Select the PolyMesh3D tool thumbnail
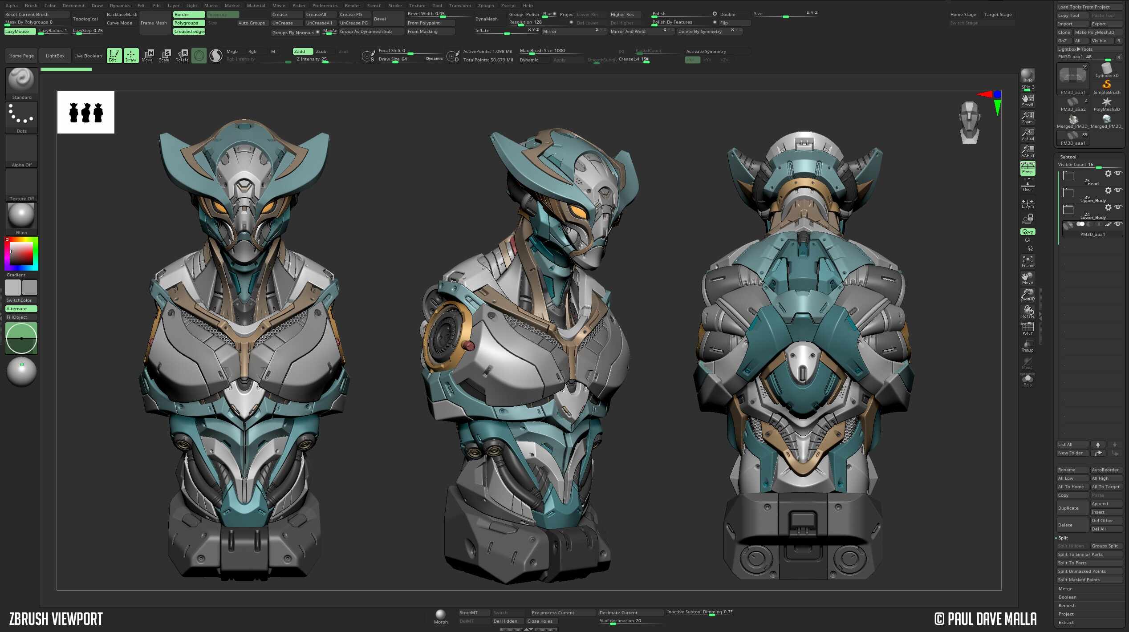1129x632 pixels. point(1107,105)
